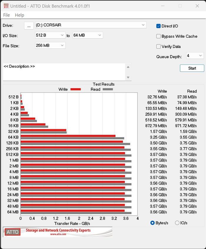Click the description scroll up arrow
The height and width of the screenshot is (249, 206).
128,67
